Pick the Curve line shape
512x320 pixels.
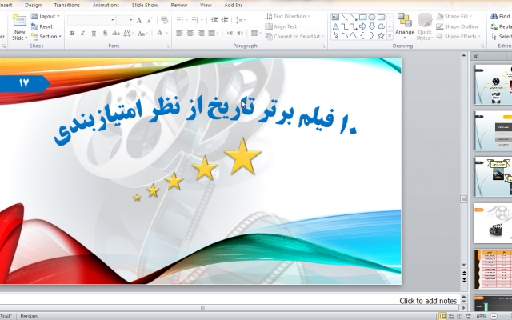(354, 35)
